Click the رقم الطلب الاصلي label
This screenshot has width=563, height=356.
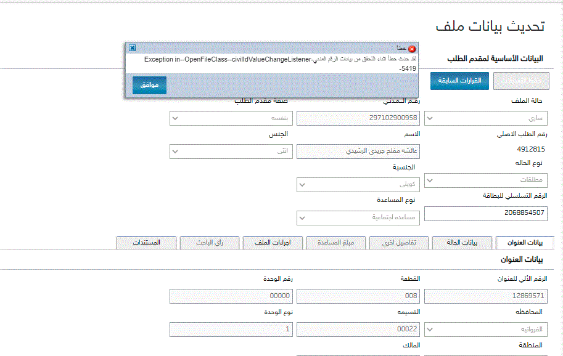[x=522, y=134]
